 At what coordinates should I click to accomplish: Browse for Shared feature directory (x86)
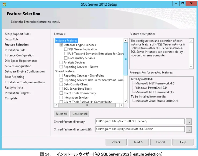[x=189, y=130]
